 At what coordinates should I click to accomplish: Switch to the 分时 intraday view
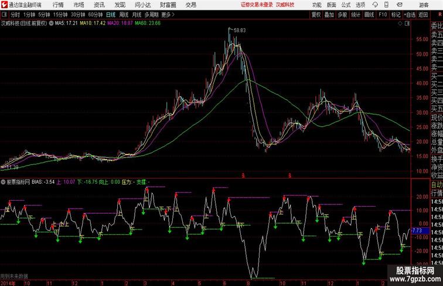(15, 15)
